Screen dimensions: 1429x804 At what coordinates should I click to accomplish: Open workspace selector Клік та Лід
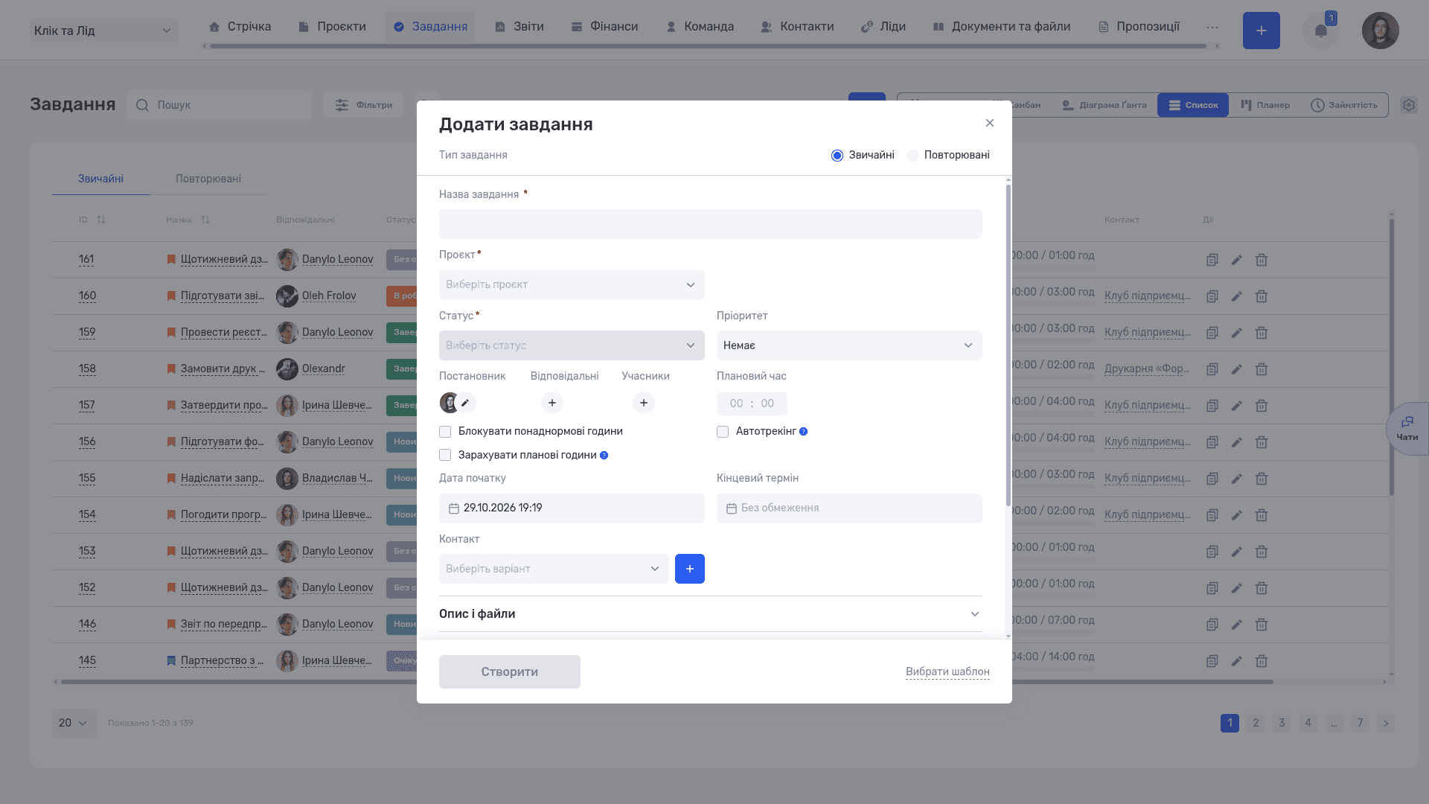(x=104, y=31)
